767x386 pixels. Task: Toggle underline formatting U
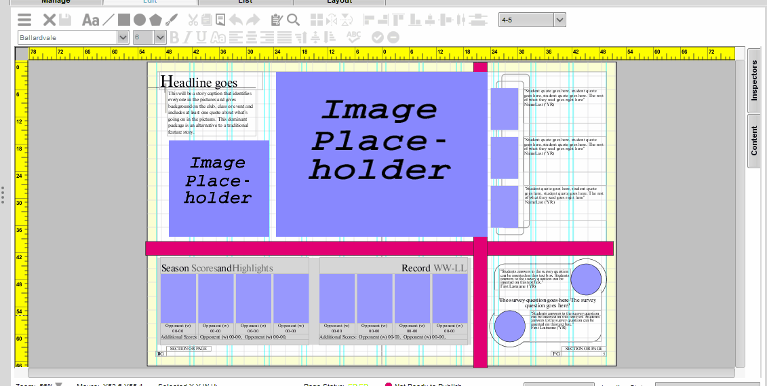[201, 37]
